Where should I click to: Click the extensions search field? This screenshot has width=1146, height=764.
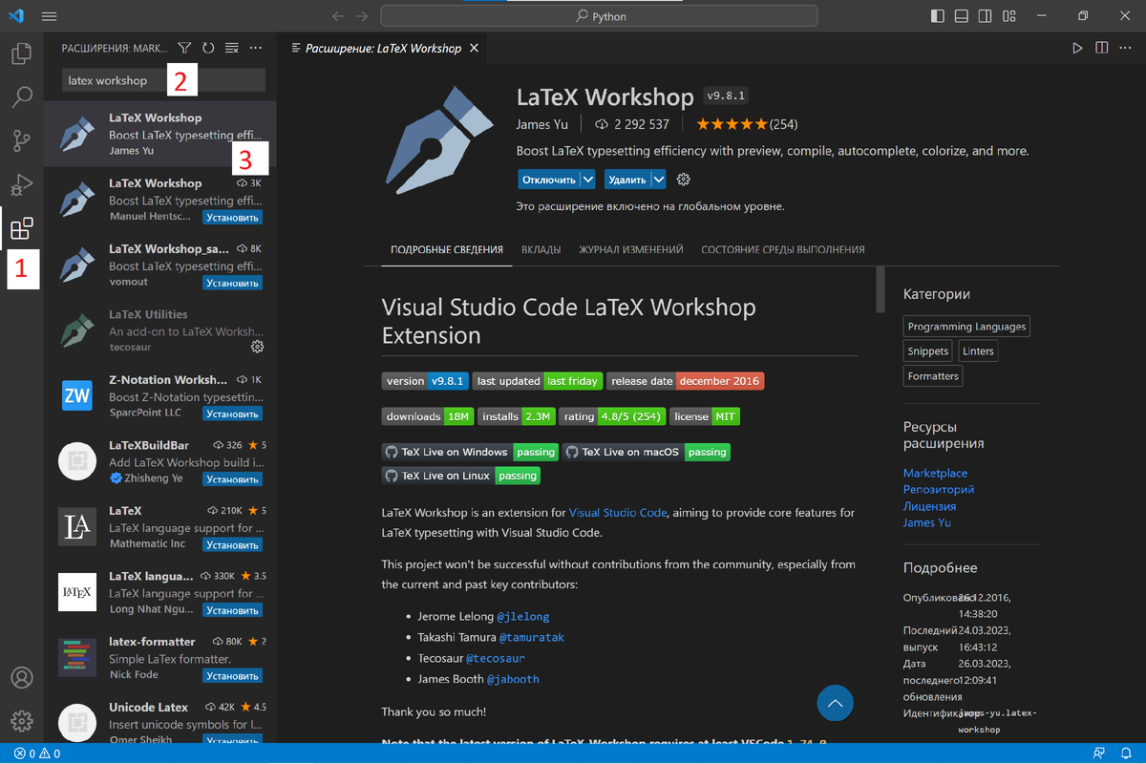[163, 81]
